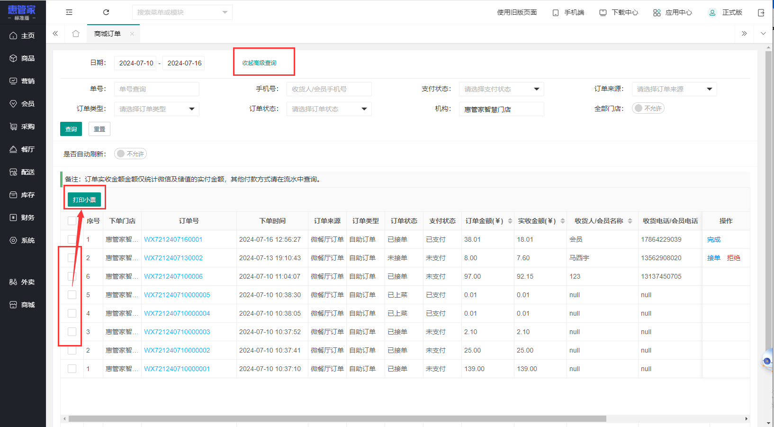Screen dimensions: 774x427
Task: Select the 商城订单 tab
Action: (108, 34)
